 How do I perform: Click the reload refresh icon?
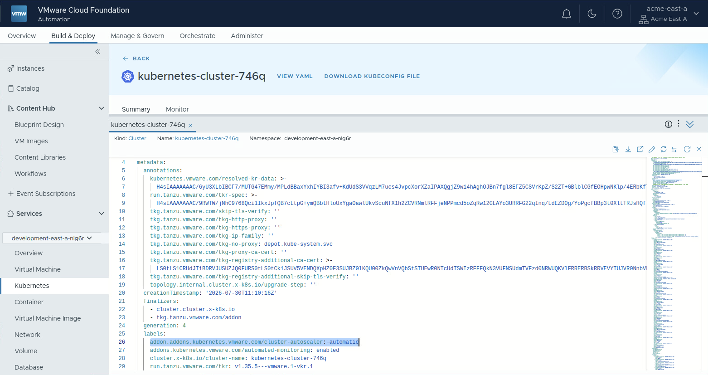coord(687,149)
